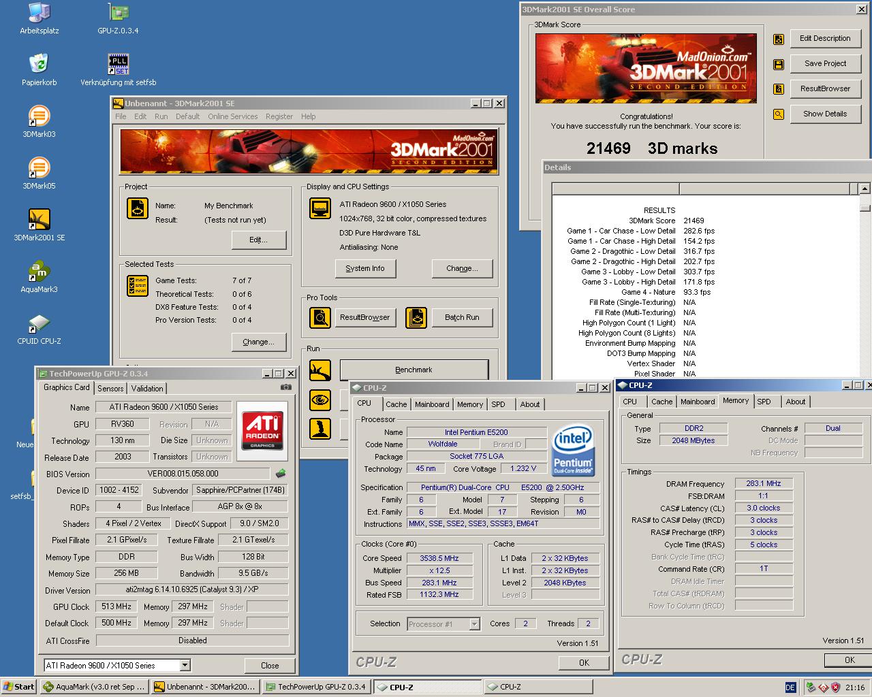Click the System Info button
872x697 pixels.
pyautogui.click(x=365, y=268)
